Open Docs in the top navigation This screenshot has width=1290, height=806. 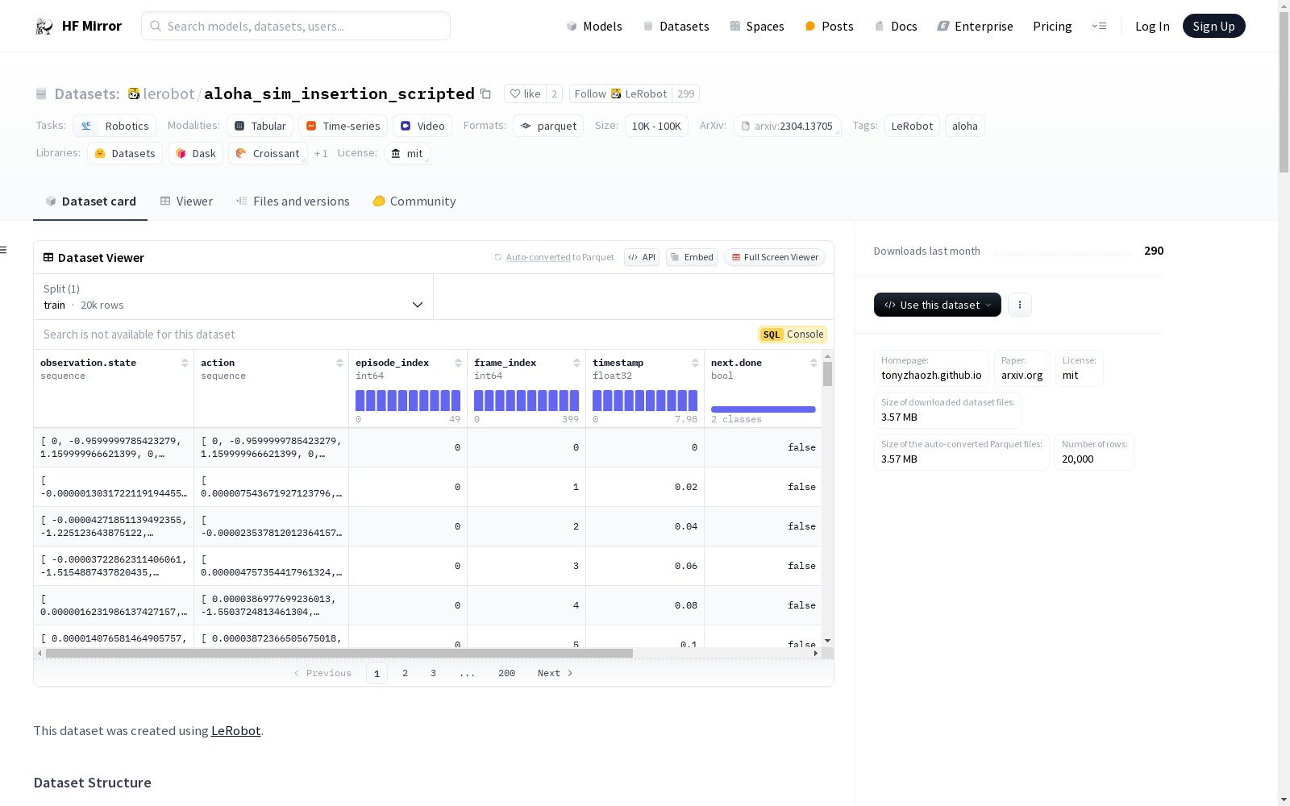[896, 27]
